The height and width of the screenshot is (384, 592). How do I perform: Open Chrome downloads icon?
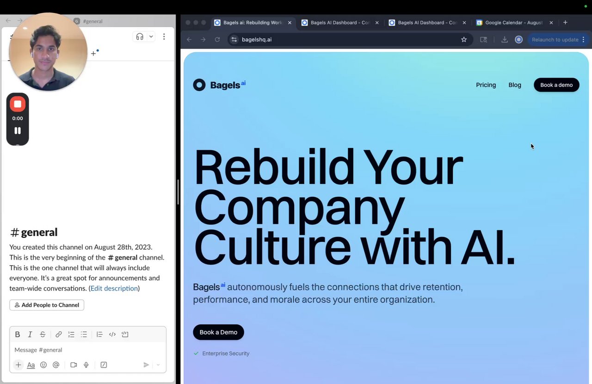click(x=505, y=40)
